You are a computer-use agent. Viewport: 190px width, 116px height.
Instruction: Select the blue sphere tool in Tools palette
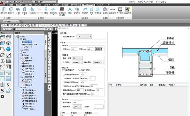(x=8, y=49)
